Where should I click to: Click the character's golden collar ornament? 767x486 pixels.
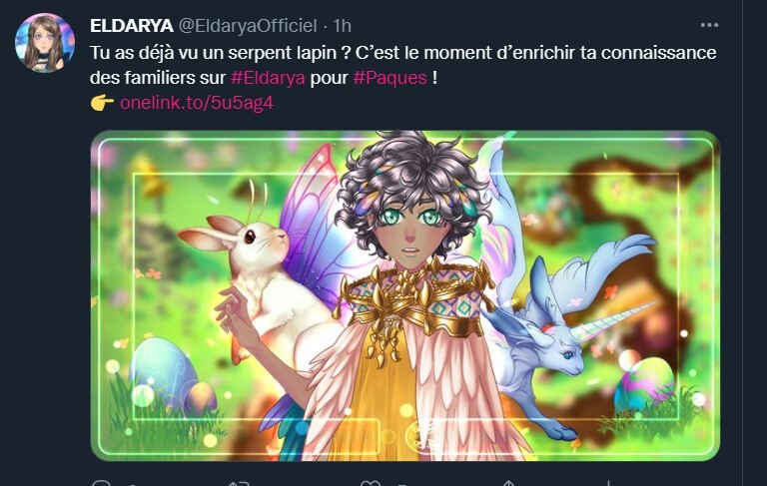tap(415, 303)
